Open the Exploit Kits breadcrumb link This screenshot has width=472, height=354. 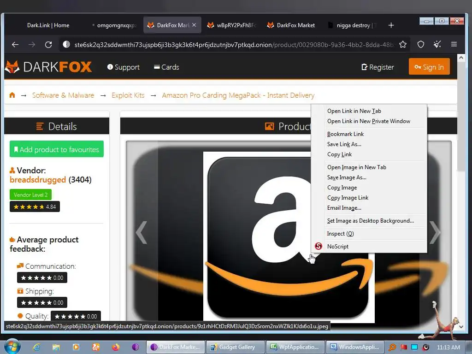tap(128, 95)
